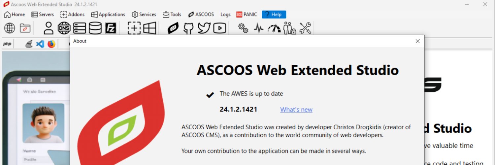The image size is (495, 165).
Task: Click the pulse activity monitor icon
Action: (259, 28)
